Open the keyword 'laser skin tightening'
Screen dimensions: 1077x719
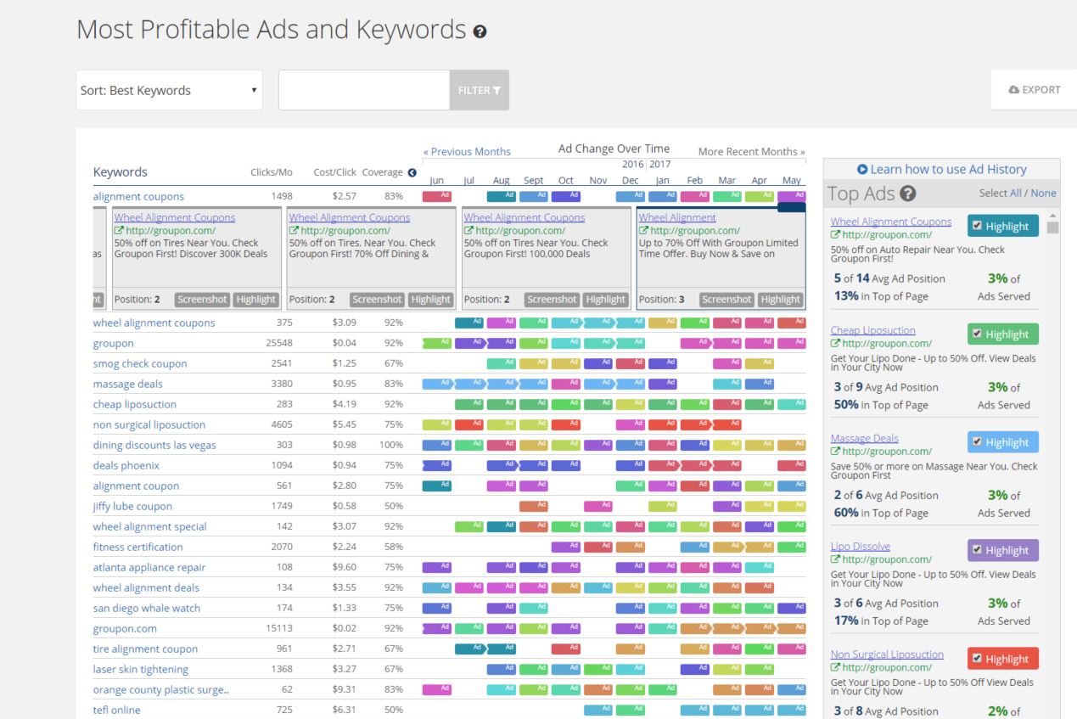point(141,669)
